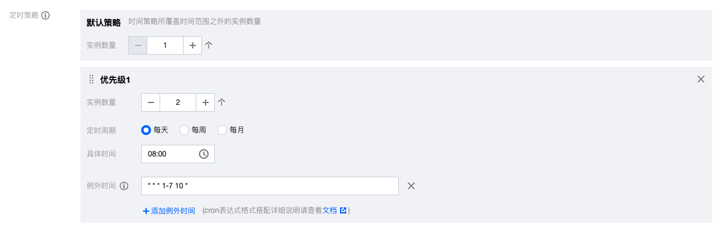Click the default strategy instance count field
The height and width of the screenshot is (227, 720).
click(x=165, y=45)
